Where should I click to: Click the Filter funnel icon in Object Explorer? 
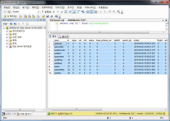click(x=23, y=24)
